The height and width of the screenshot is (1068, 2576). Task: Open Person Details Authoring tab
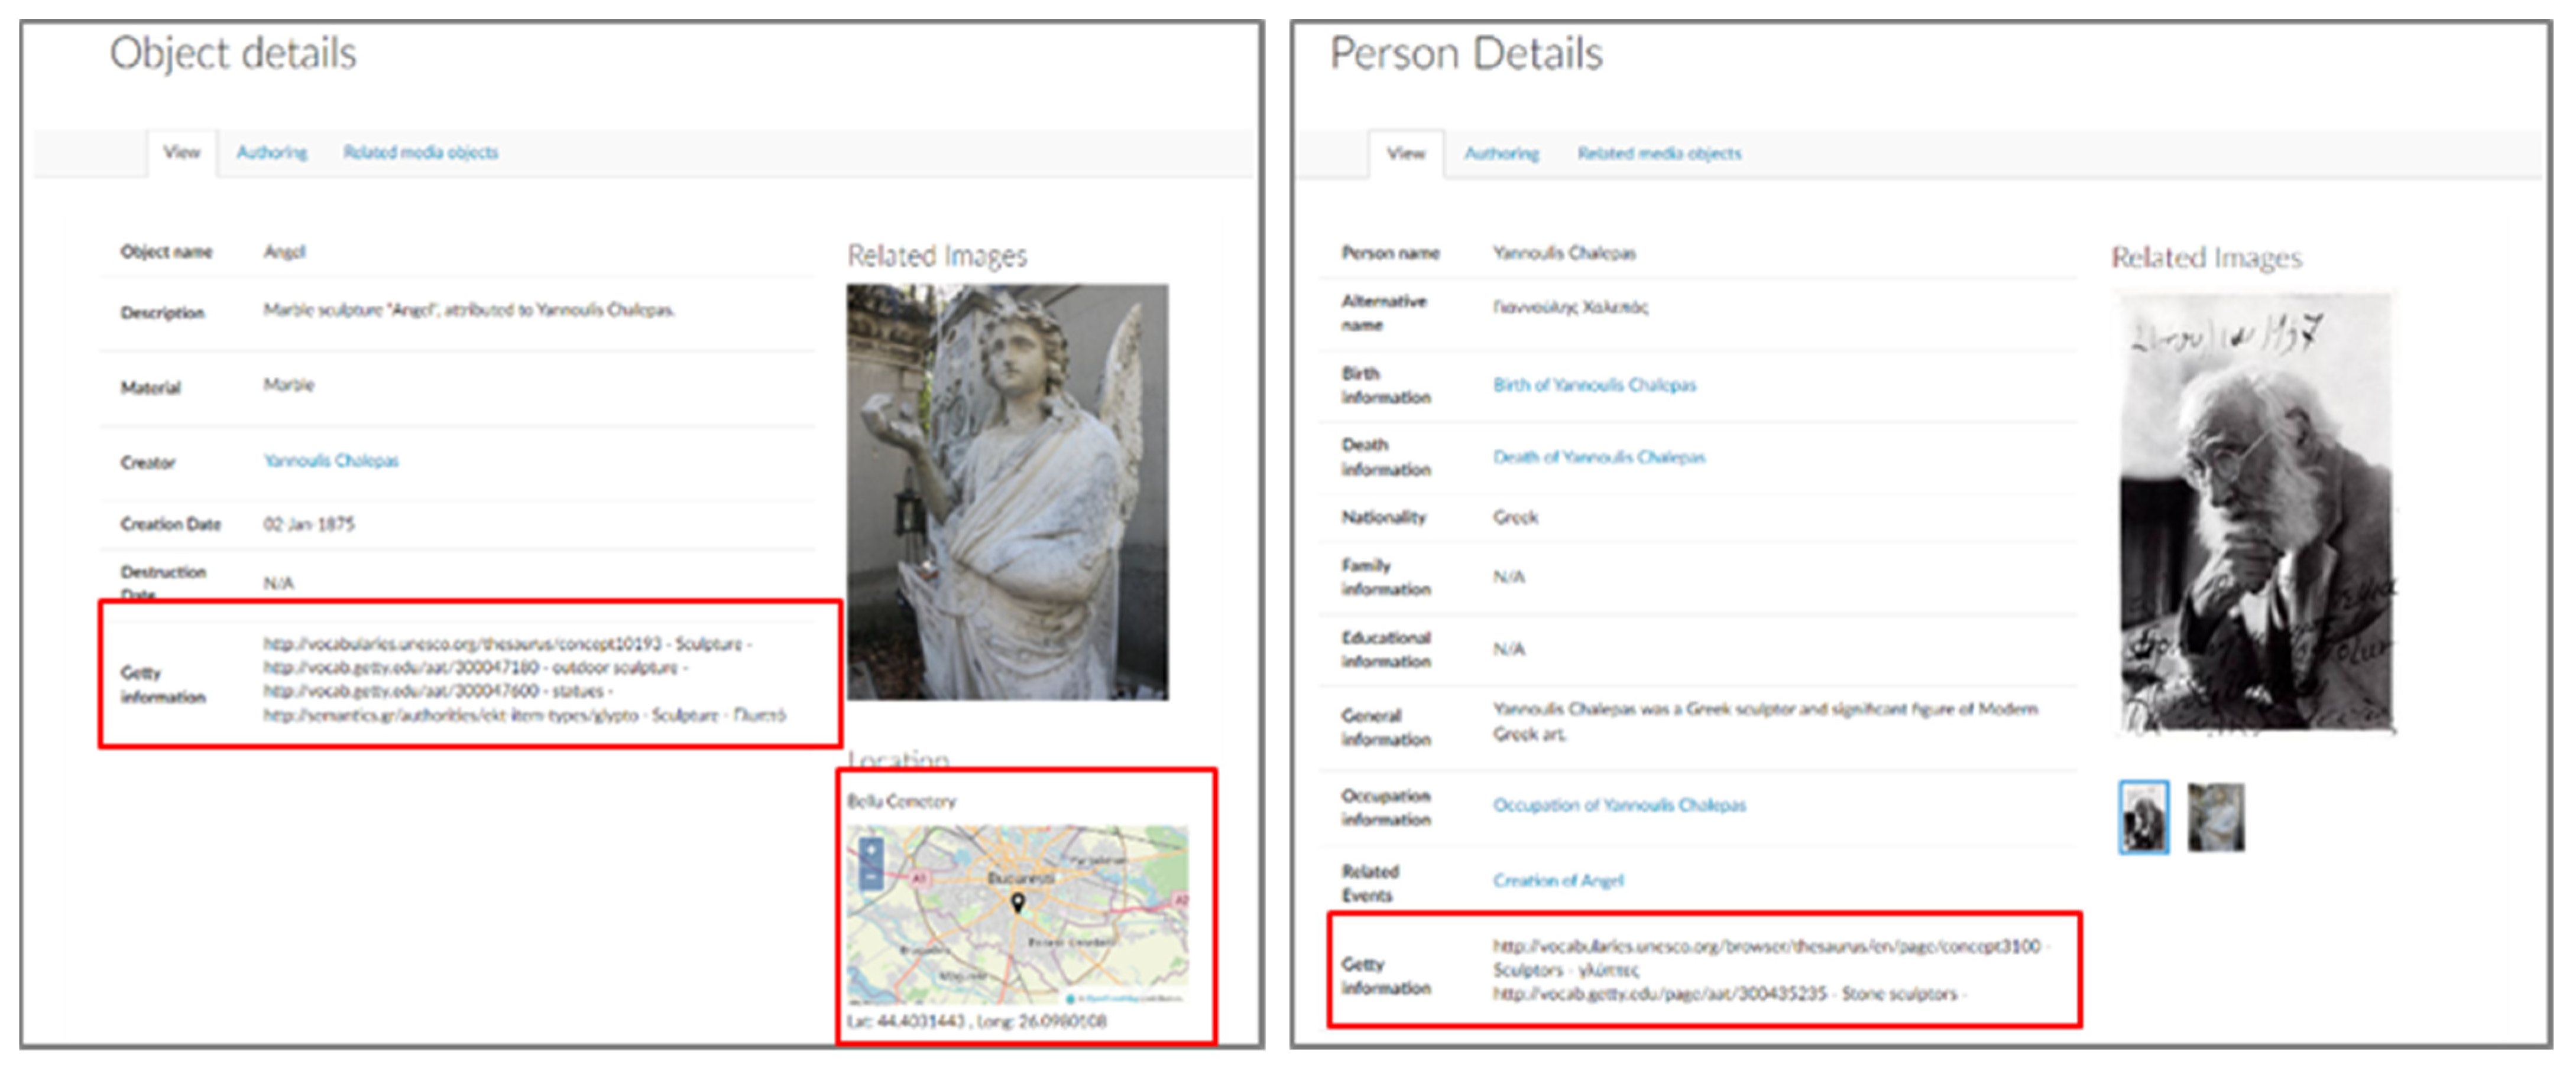coord(1501,153)
